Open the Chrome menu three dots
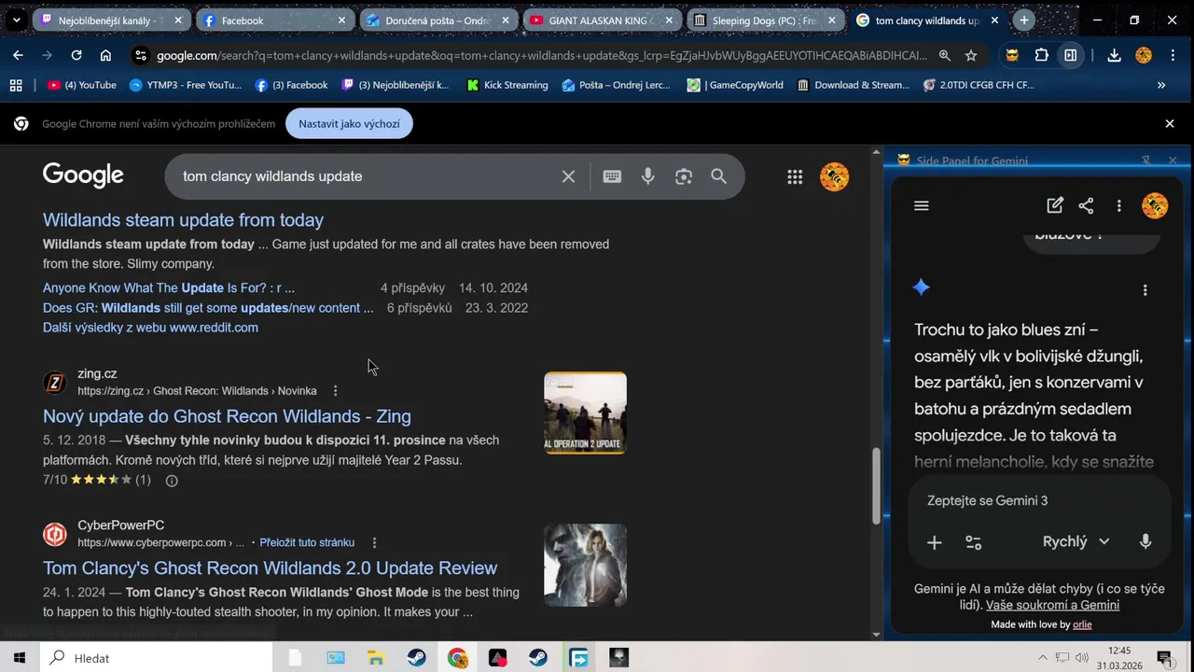 (x=1173, y=55)
